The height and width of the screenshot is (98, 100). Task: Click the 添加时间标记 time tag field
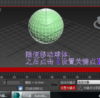coord(36,88)
